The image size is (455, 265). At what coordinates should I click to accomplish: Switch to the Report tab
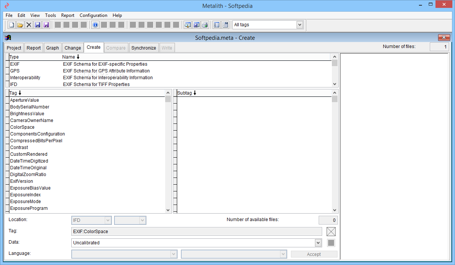pos(34,48)
